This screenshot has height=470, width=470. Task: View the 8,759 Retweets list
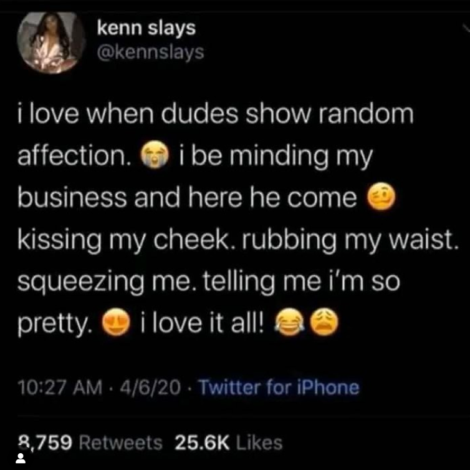tap(90, 443)
